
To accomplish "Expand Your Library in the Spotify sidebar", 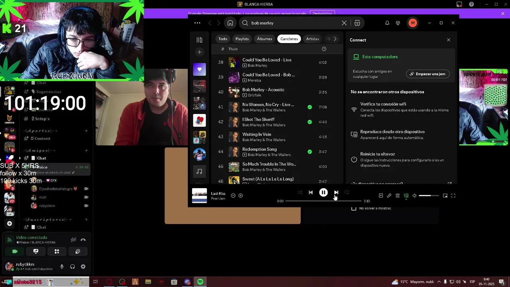I will [199, 40].
